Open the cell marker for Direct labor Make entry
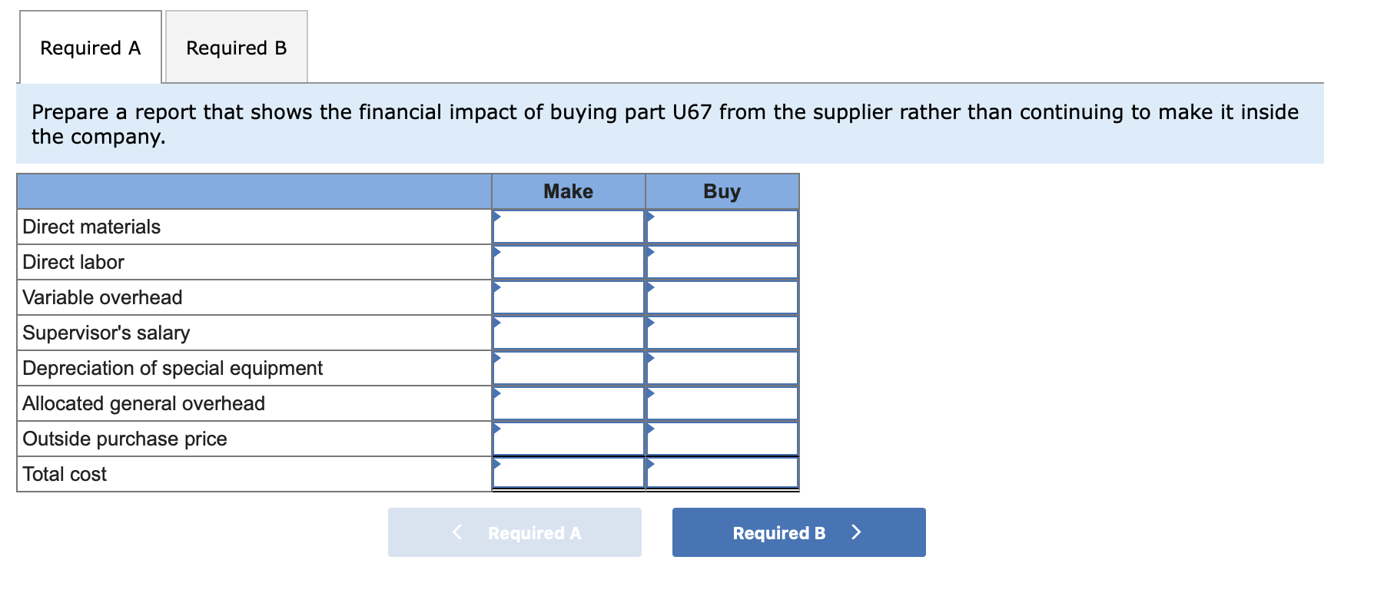The height and width of the screenshot is (613, 1384). pos(497,251)
